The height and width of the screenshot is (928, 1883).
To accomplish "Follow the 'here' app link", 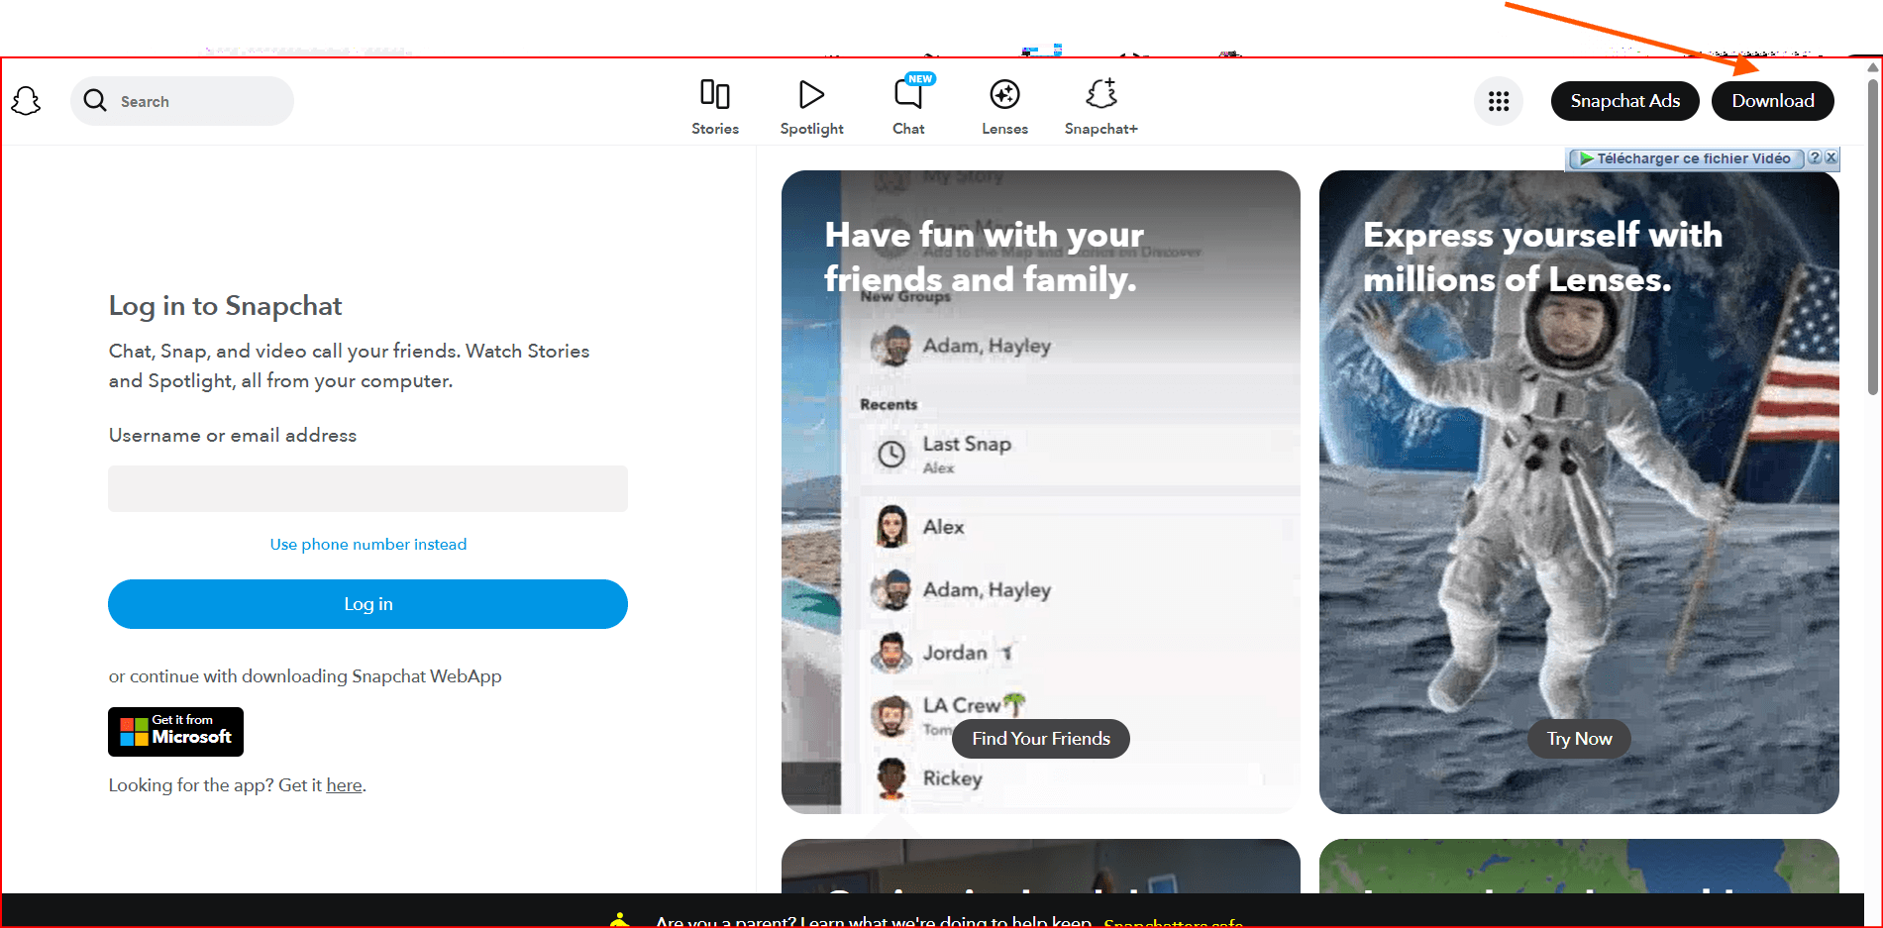I will tap(344, 785).
